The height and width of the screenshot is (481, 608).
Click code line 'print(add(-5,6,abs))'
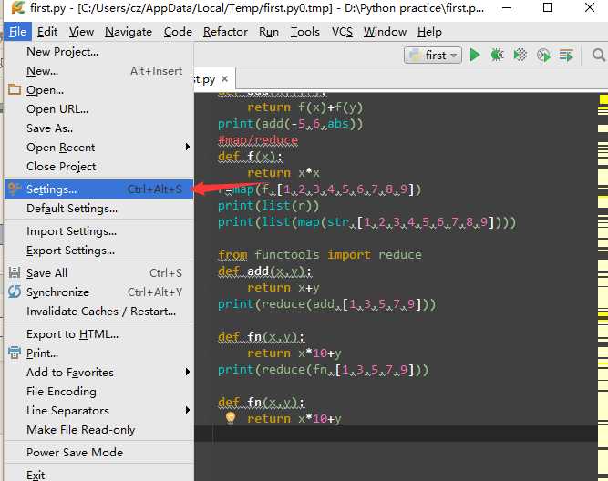point(291,124)
